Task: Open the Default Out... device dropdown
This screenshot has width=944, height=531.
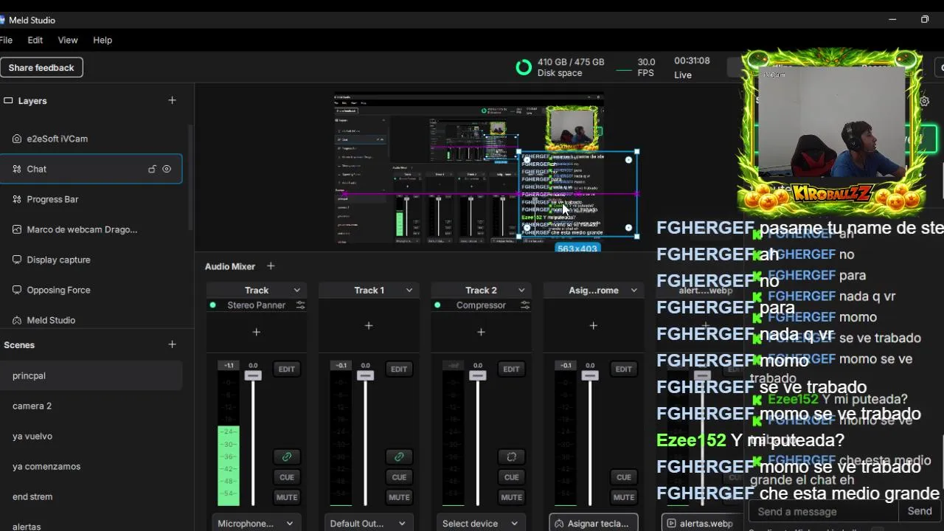Action: [369, 523]
